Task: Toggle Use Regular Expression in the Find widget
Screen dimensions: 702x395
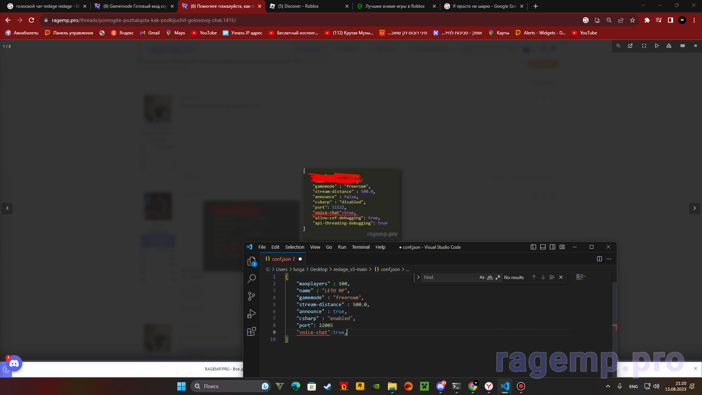Action: 498,277
